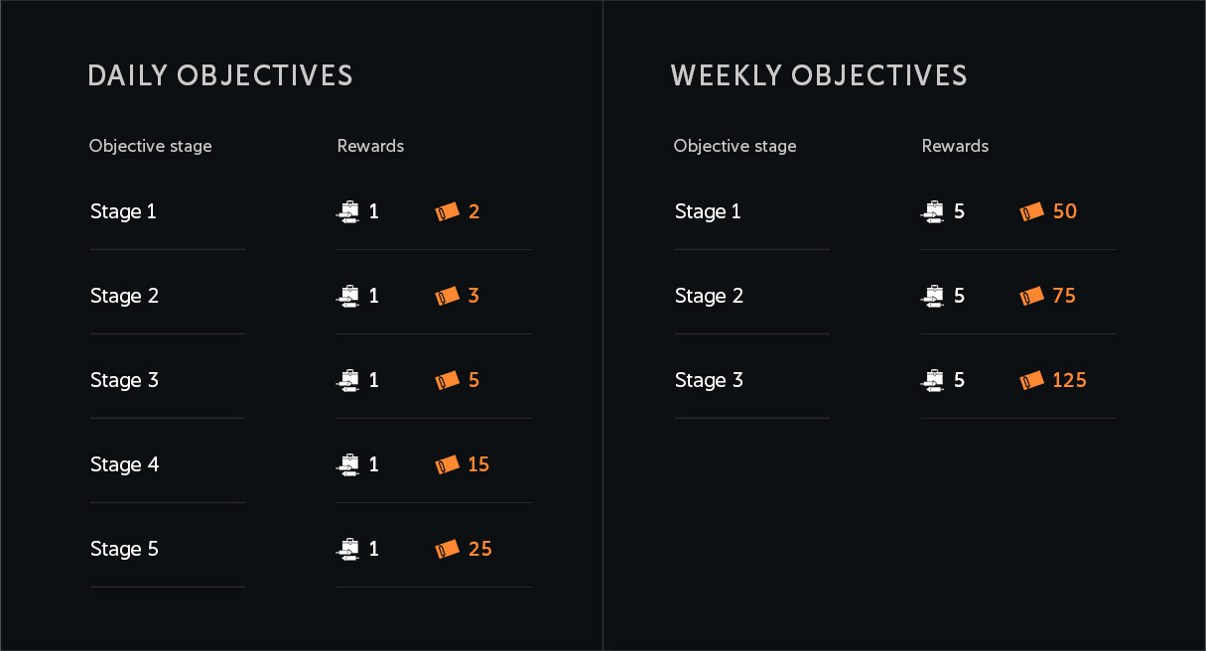Click the orange ticket icon next to 50
This screenshot has width=1206, height=651.
pyautogui.click(x=1031, y=211)
